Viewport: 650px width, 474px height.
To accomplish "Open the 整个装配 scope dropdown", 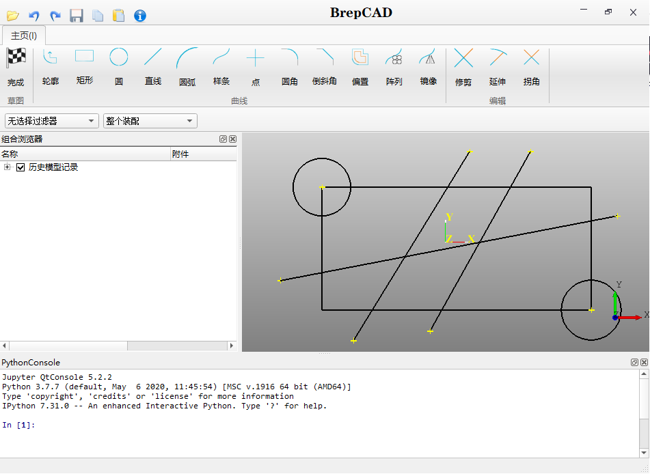I will coord(150,121).
